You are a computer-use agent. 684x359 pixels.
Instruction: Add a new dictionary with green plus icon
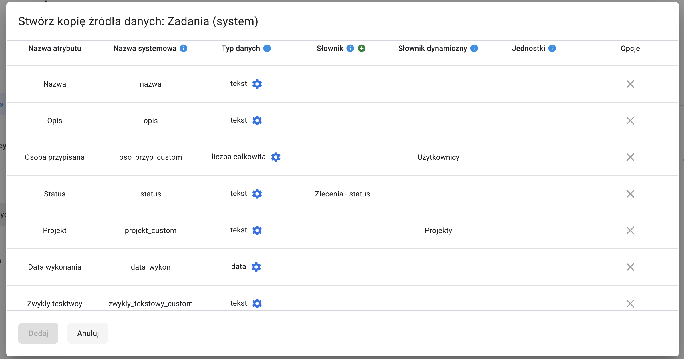(362, 49)
